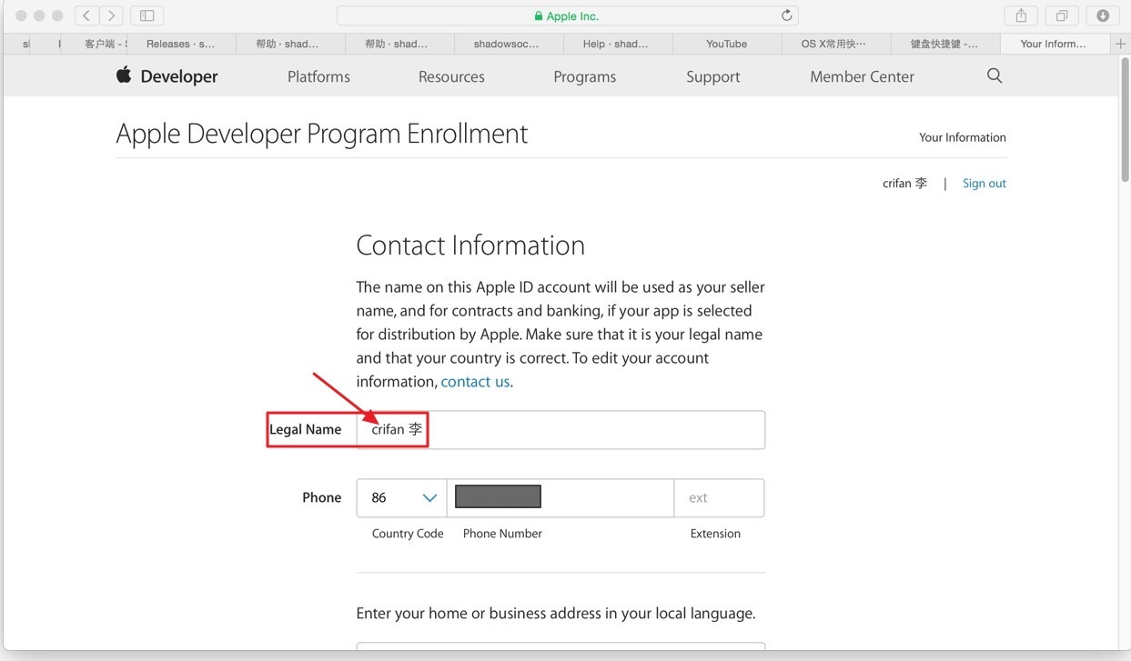
Task: Click the Your Information step label
Action: (x=963, y=137)
